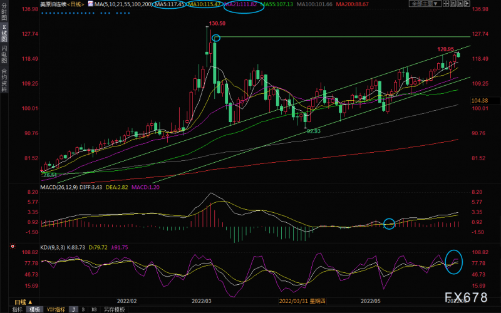Image resolution: width=501 pixels, height=313 pixels.
Task: Toggle the BB template button
Action: (95, 309)
